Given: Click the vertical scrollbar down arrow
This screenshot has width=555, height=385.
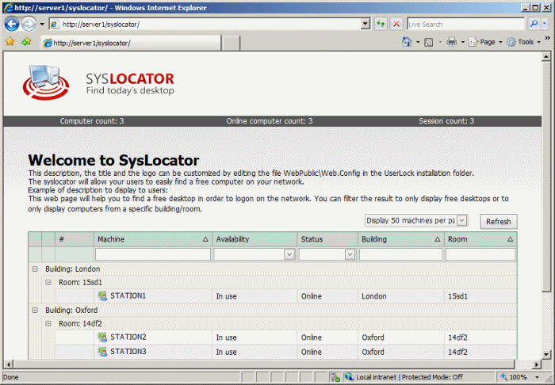Looking at the screenshot, I should coord(546,354).
